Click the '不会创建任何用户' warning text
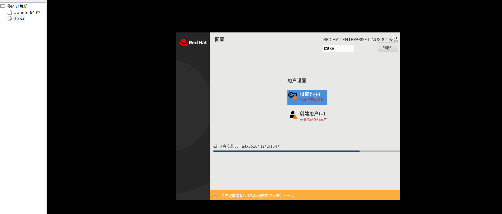Image resolution: width=502 pixels, height=214 pixels. (x=313, y=119)
